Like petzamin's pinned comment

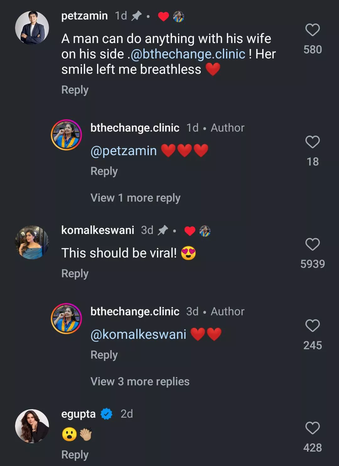tap(312, 30)
